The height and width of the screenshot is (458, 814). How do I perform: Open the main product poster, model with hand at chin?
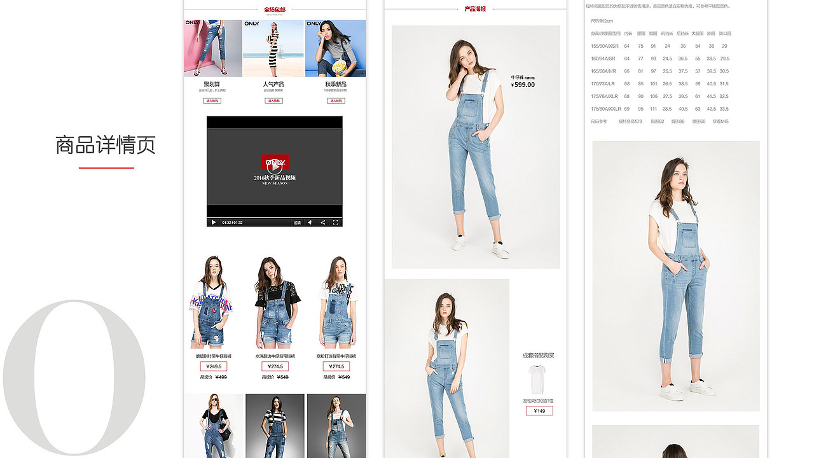476,147
